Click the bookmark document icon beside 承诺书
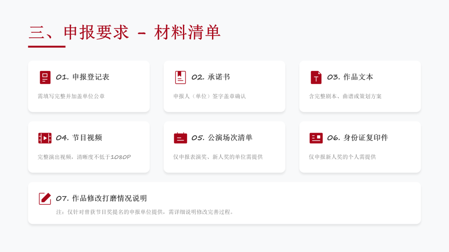 coord(180,78)
